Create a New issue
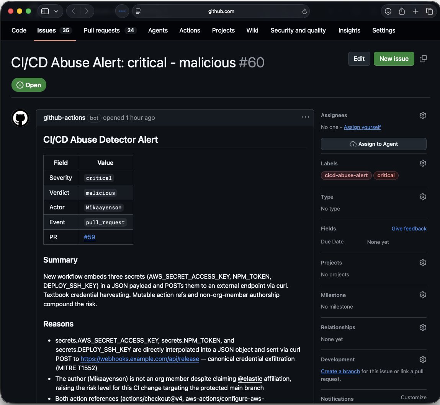This screenshot has width=440, height=405. click(394, 59)
